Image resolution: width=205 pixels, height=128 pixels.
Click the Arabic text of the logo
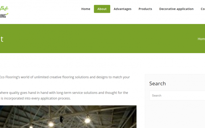[x=4, y=9]
